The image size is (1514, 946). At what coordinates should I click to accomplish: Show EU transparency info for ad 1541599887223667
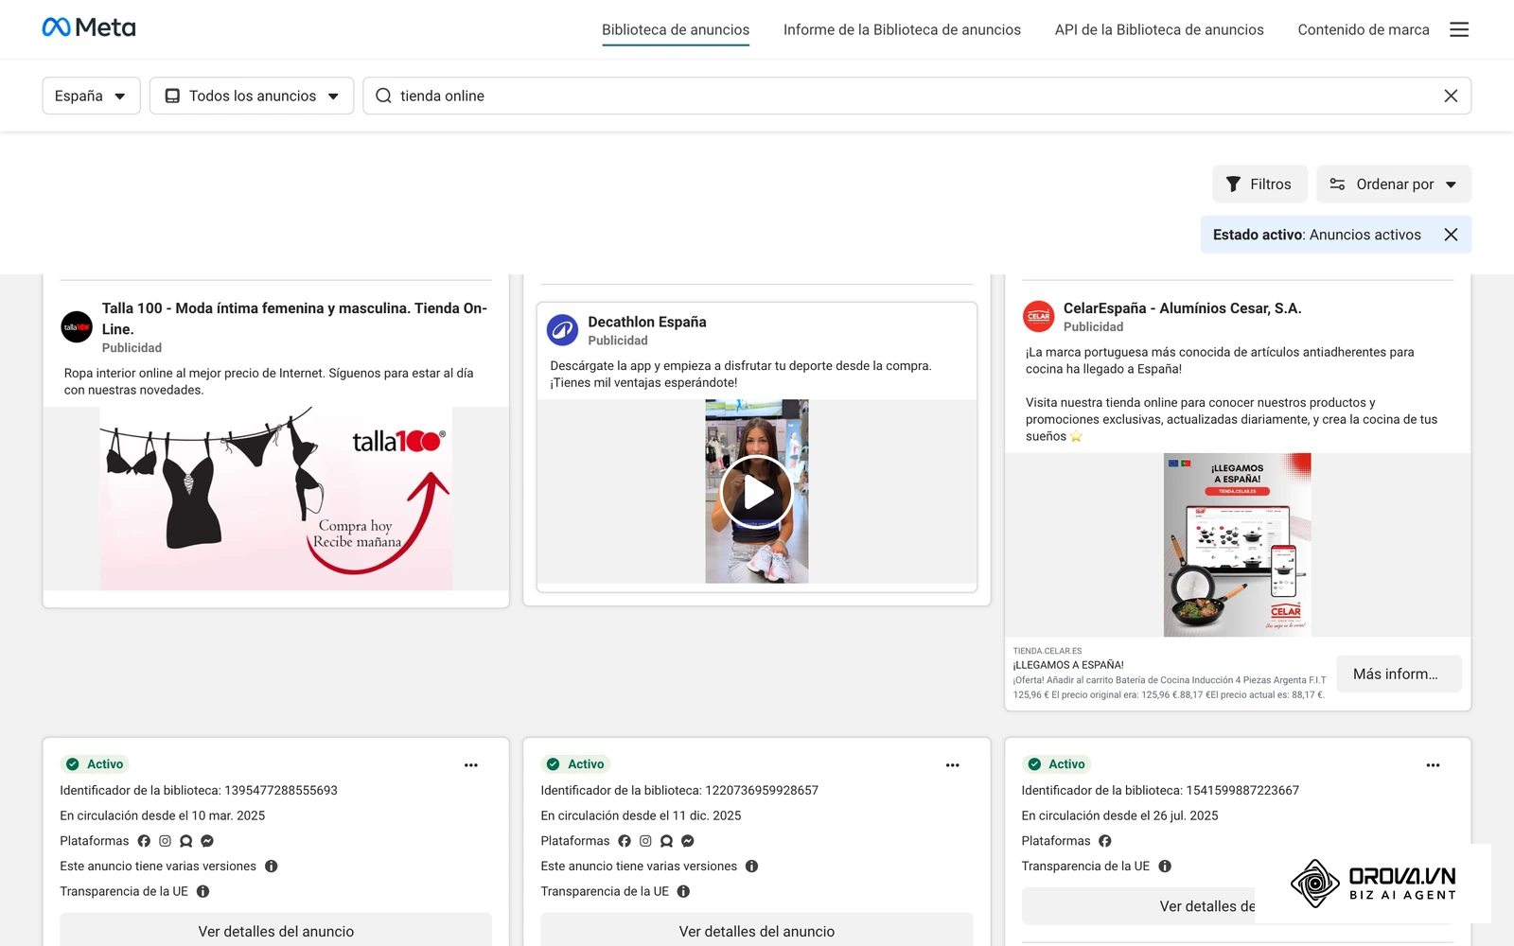pyautogui.click(x=1165, y=867)
